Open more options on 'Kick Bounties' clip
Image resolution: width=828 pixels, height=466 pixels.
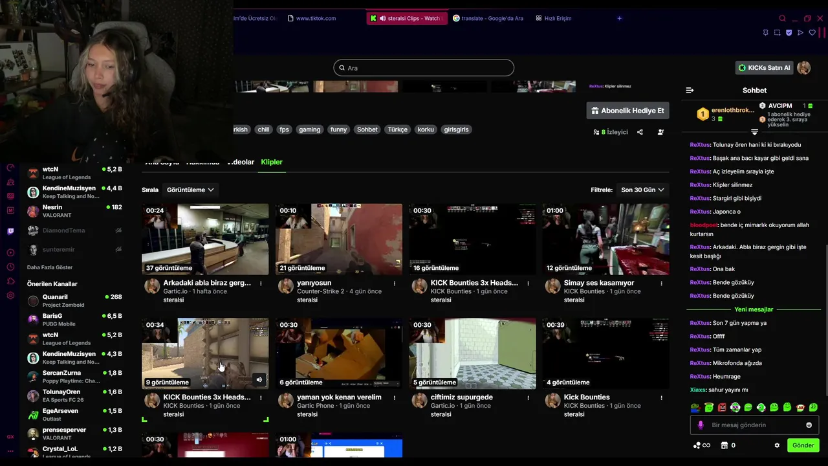pyautogui.click(x=661, y=397)
